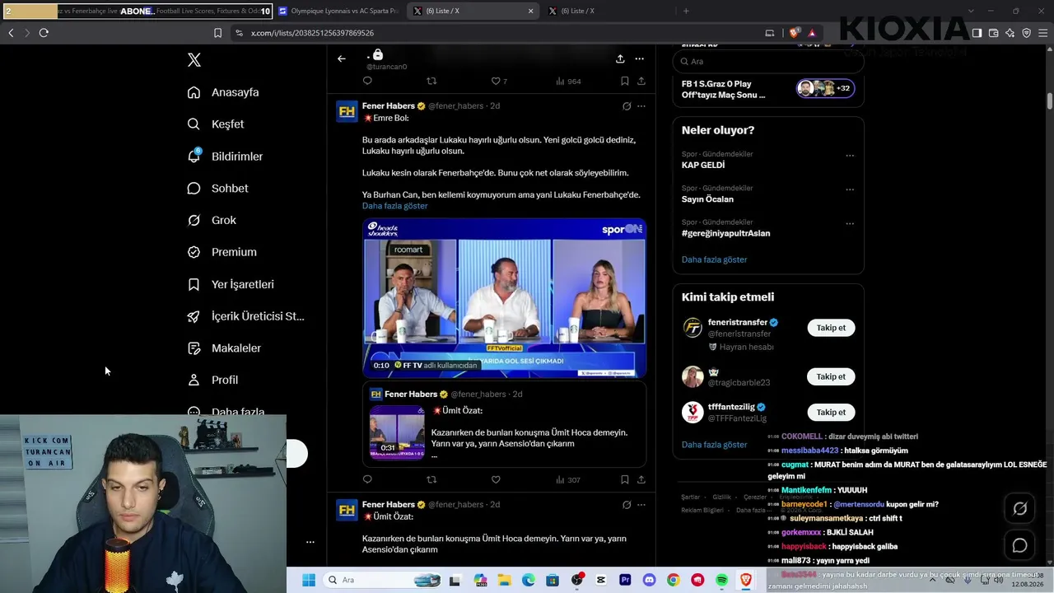Open Sohbet messages
The image size is (1054, 593).
pyautogui.click(x=217, y=189)
